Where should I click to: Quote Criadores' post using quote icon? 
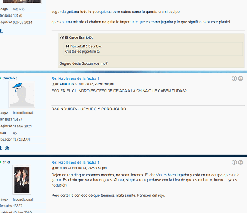tap(241, 78)
